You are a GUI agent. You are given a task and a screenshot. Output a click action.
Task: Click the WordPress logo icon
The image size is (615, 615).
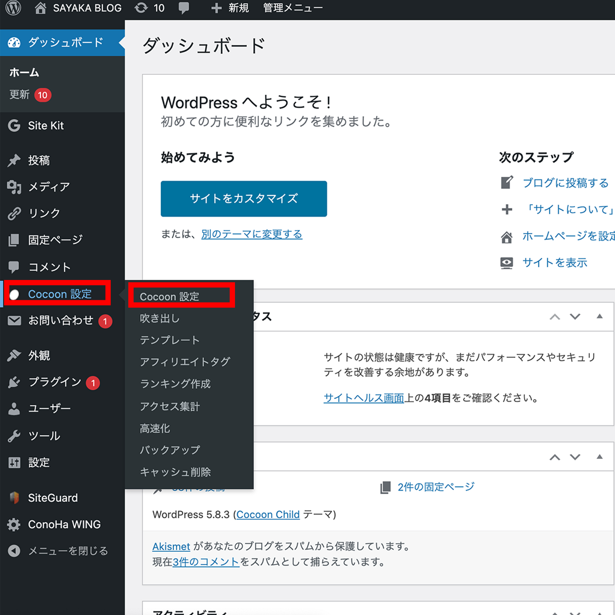pos(13,7)
